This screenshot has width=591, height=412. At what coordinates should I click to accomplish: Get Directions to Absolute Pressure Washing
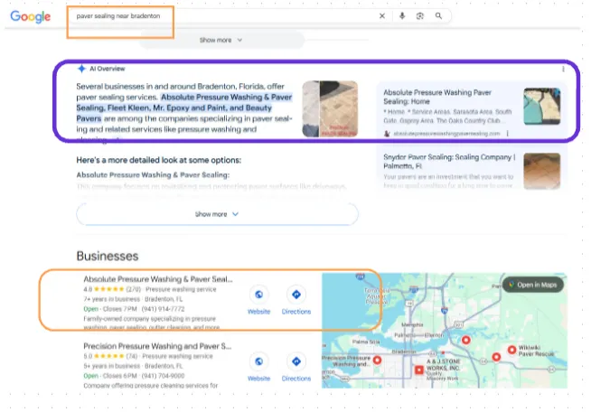[x=296, y=301]
